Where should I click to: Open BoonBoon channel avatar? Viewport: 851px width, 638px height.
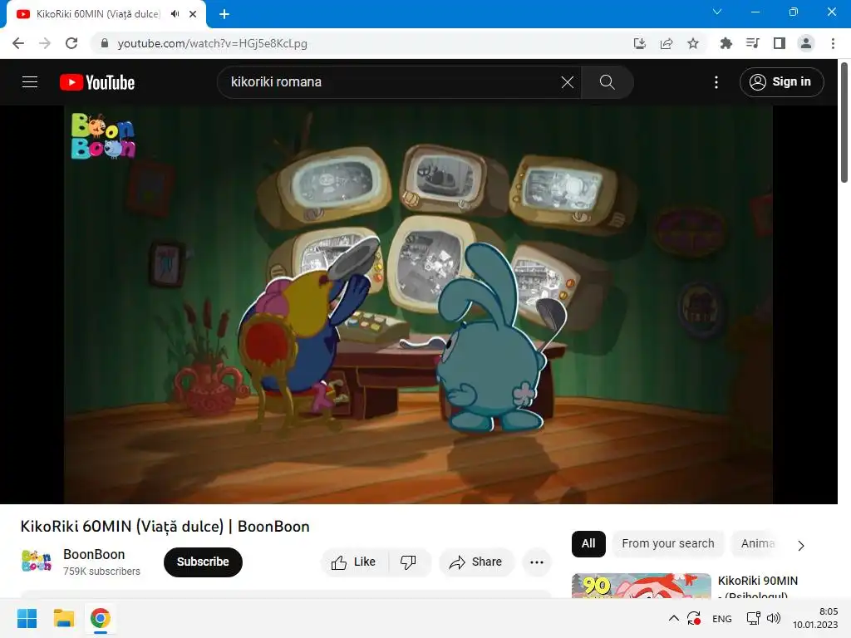[37, 561]
